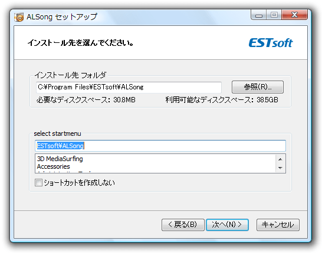This screenshot has height=254, width=322.
Task: Minimize the ALSong setup window
Action: tap(258, 15)
